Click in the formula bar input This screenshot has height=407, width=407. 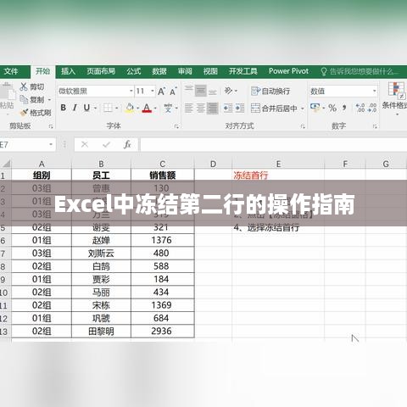click(273, 145)
